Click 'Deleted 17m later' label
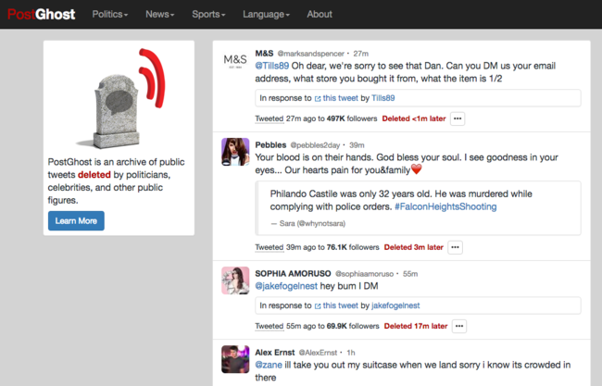 (416, 326)
